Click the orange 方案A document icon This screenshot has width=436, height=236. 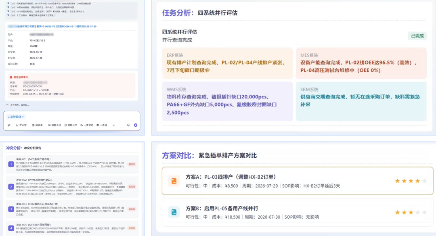174,181
